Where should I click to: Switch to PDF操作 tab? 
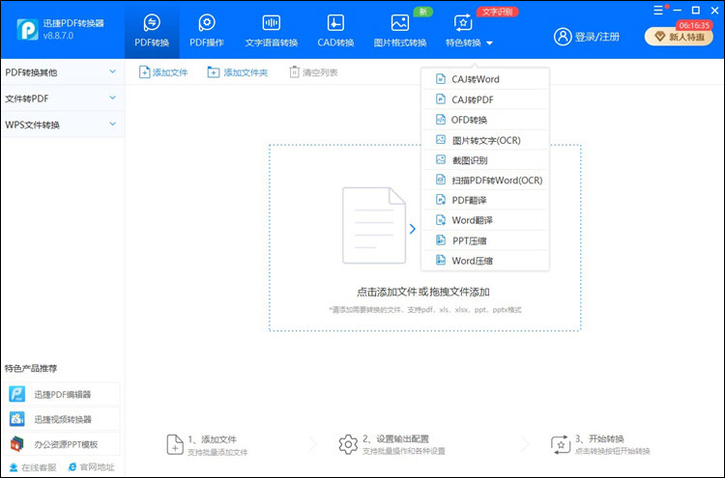(x=207, y=31)
